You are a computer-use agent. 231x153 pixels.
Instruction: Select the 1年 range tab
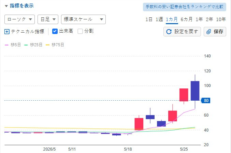(199, 19)
